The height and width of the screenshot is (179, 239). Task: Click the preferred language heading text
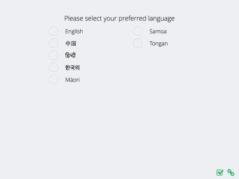(119, 18)
